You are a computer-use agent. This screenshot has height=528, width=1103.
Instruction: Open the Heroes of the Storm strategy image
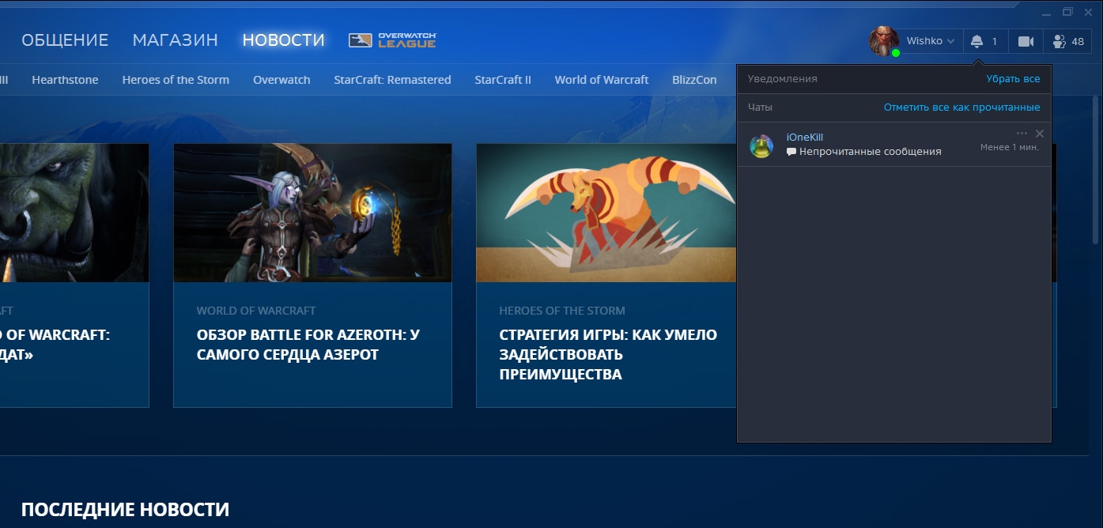point(606,213)
